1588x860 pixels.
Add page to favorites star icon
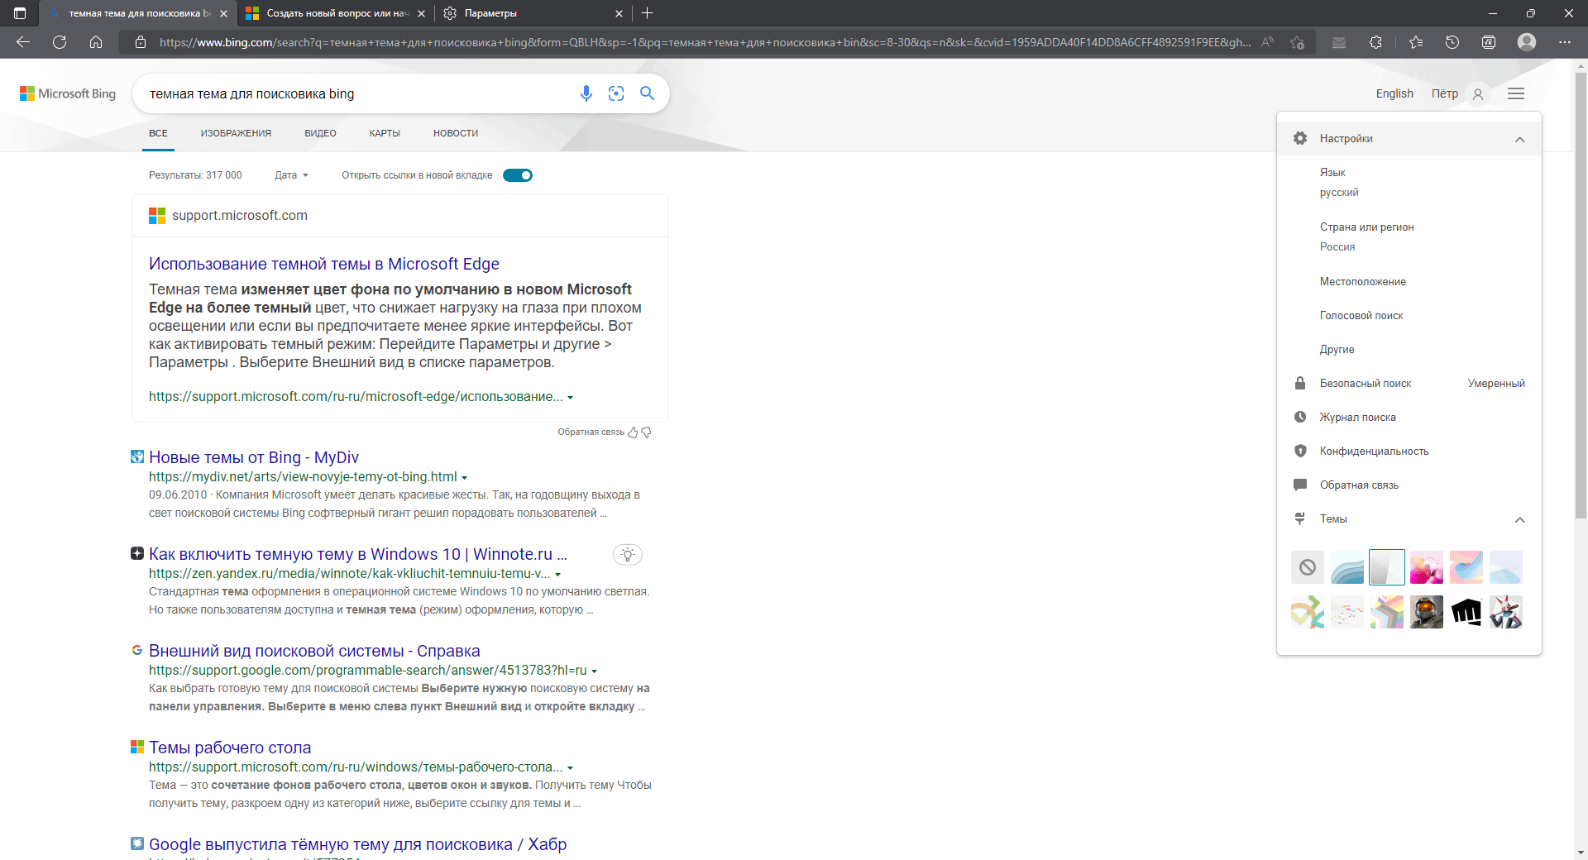1297,42
